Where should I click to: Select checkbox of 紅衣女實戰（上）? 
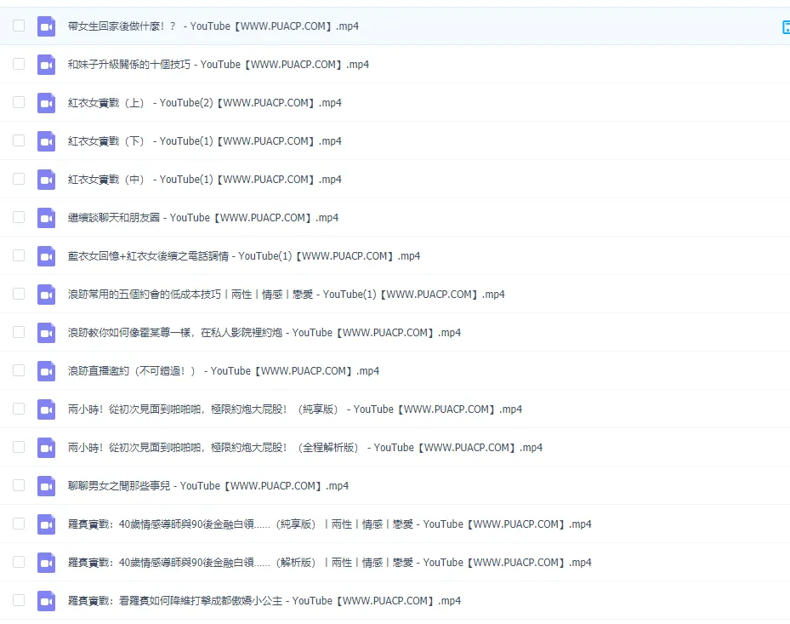pos(19,102)
